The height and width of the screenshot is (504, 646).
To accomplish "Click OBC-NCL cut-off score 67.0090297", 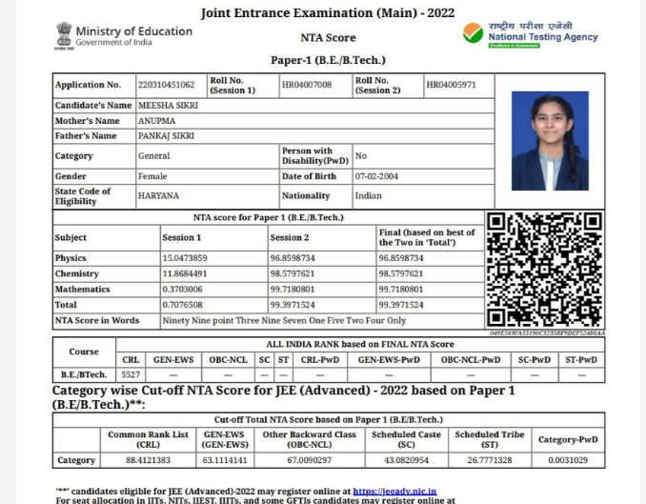I will coord(310,460).
